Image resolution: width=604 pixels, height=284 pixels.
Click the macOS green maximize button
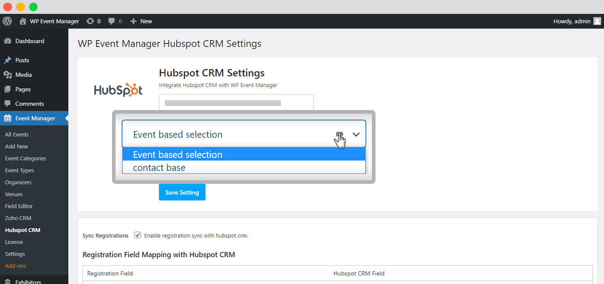(33, 7)
